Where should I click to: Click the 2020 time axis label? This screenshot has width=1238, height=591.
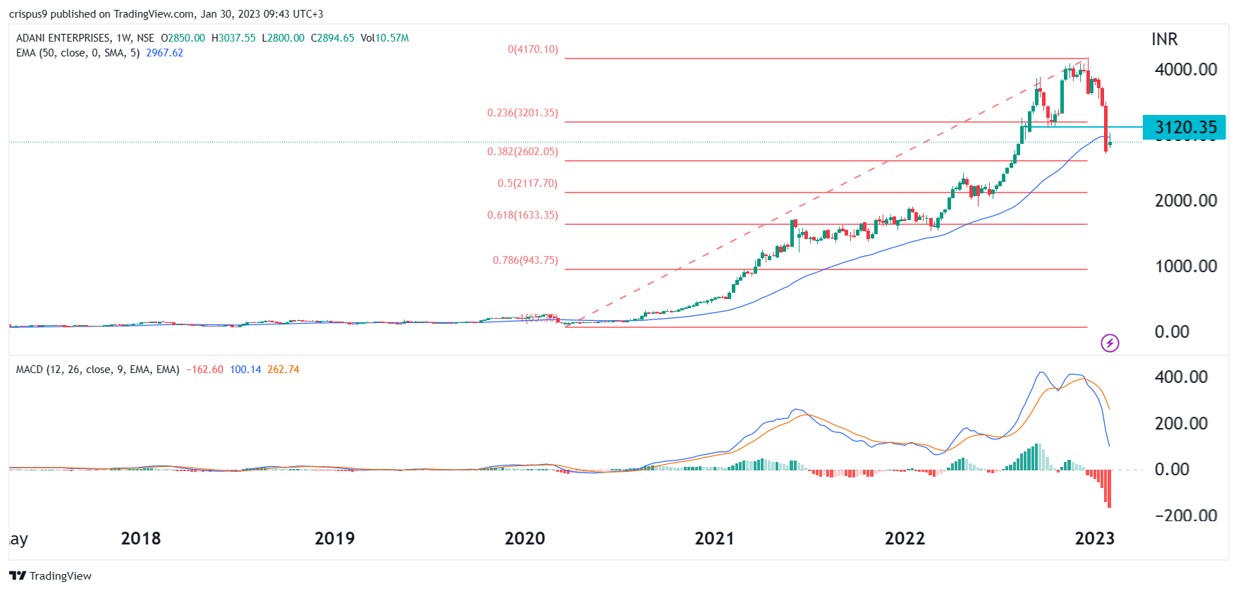(525, 539)
